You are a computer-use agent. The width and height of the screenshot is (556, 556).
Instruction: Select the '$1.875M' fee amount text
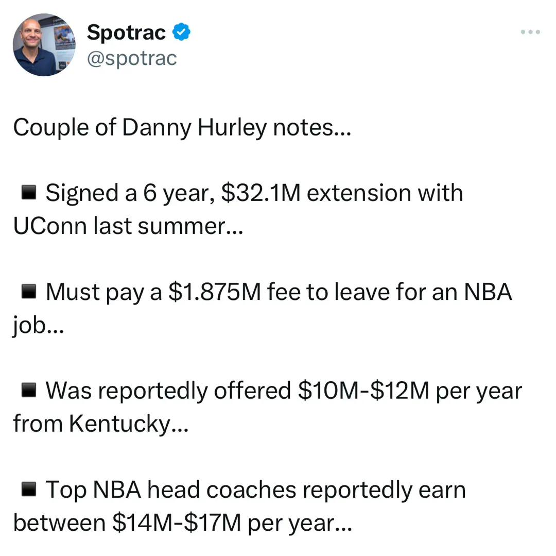click(x=215, y=292)
